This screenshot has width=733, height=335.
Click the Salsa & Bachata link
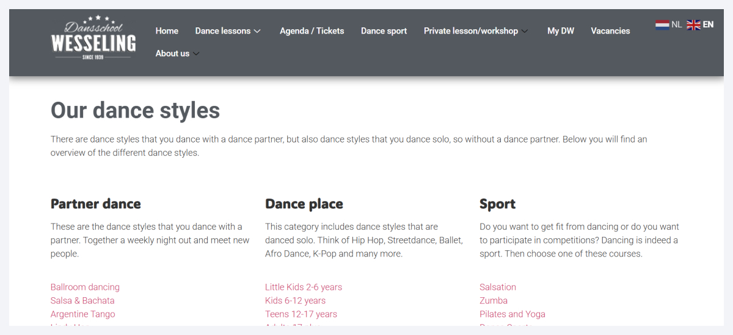tap(82, 300)
